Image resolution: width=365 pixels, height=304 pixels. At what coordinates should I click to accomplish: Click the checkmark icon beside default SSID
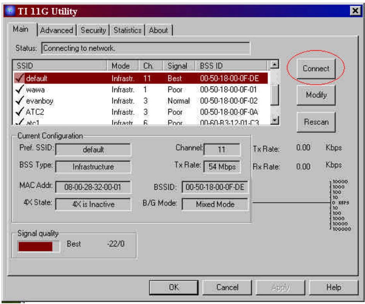19,78
